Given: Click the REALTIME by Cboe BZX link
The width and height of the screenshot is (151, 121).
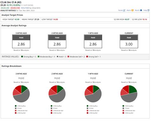Looking at the screenshot, I should point(31,8).
